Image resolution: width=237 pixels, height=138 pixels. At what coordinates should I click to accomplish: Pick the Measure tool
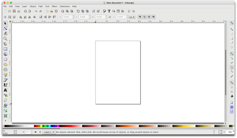click(5, 44)
